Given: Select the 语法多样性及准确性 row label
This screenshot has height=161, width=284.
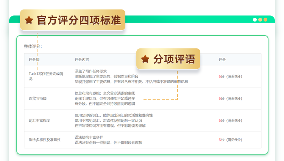Looking at the screenshot, I should pyautogui.click(x=44, y=140).
